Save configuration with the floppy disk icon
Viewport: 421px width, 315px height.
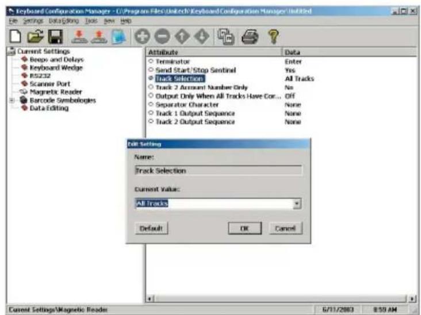click(x=55, y=36)
